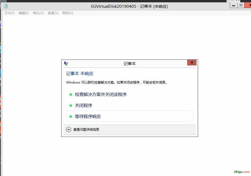Click the green arrow beside 关闭程序

tap(71, 106)
